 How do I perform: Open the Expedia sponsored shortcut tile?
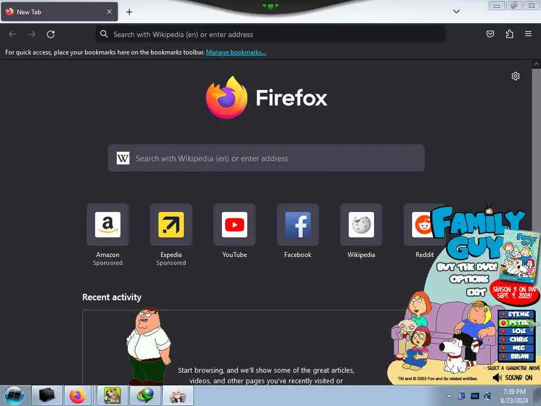171,225
